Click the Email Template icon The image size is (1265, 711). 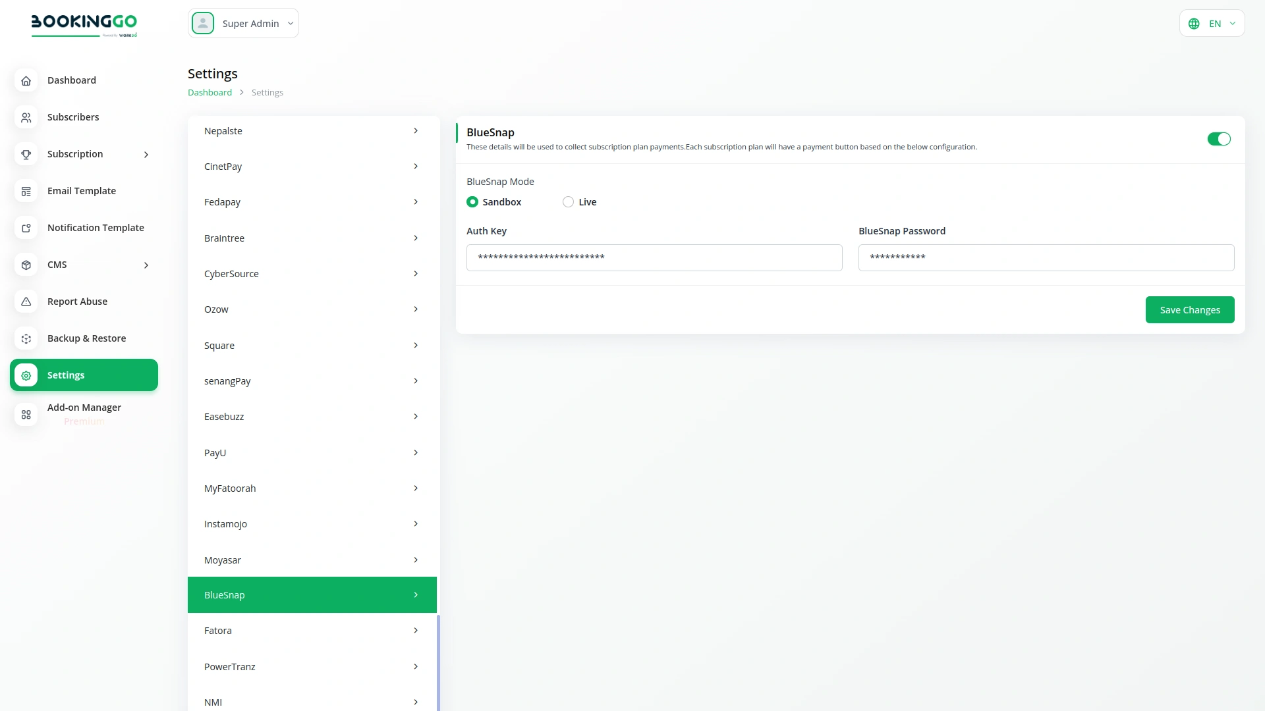click(26, 191)
